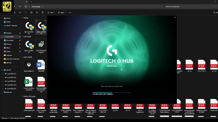The image size is (218, 122).
Task: Select the INGAMER Word document
Action: click(41, 65)
